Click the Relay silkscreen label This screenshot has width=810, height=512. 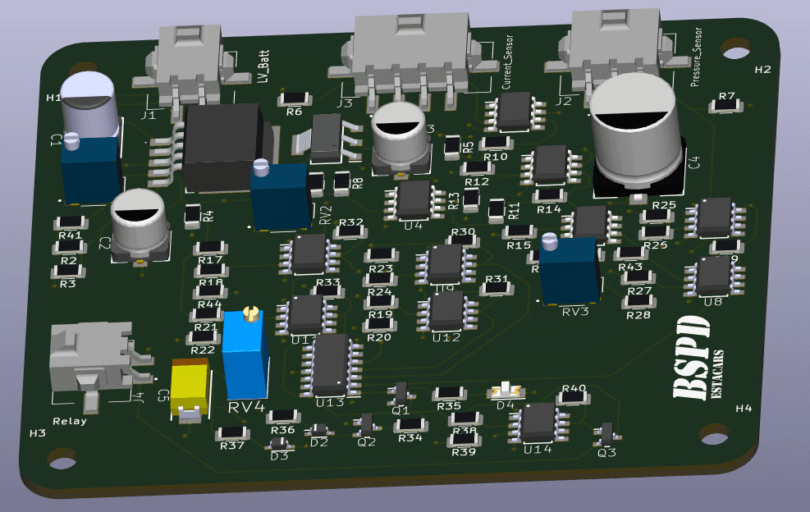click(70, 421)
